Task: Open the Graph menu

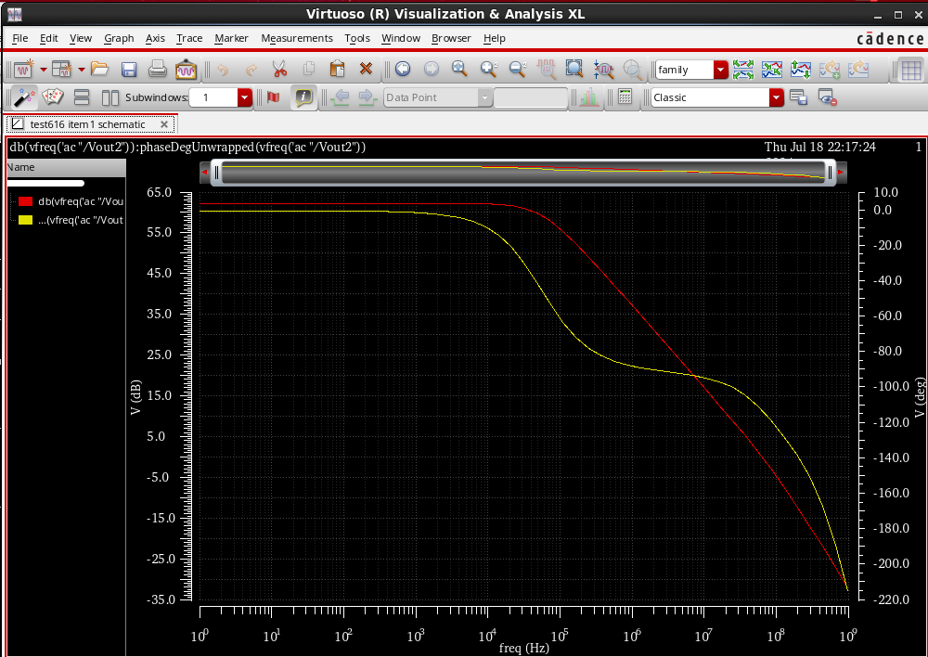Action: pos(119,38)
